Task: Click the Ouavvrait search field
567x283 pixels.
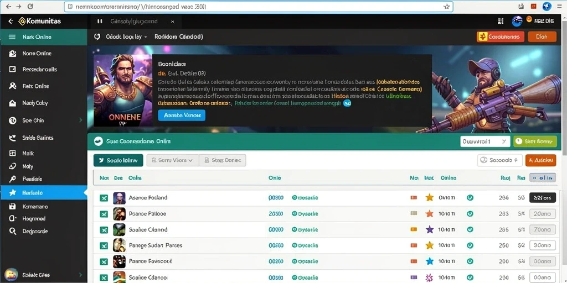Action: tap(485, 141)
